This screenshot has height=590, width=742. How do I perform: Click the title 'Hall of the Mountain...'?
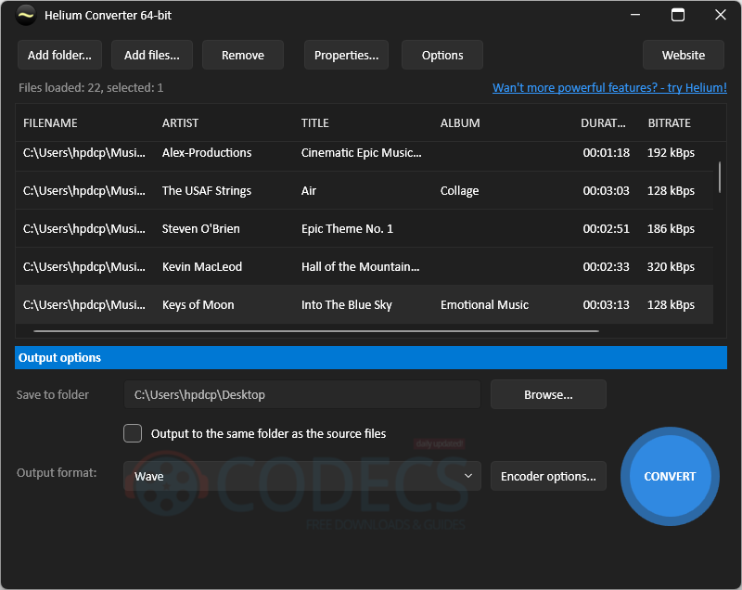(x=360, y=266)
